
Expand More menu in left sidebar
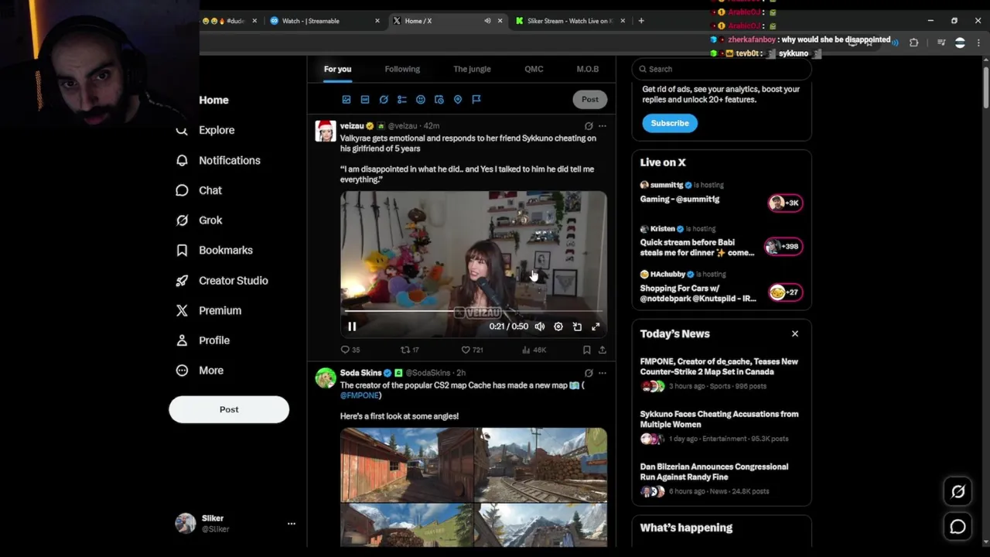tap(200, 371)
